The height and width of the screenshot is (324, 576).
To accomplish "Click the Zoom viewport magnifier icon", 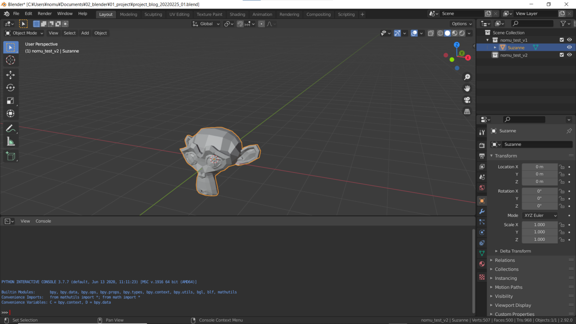I will coord(467,77).
